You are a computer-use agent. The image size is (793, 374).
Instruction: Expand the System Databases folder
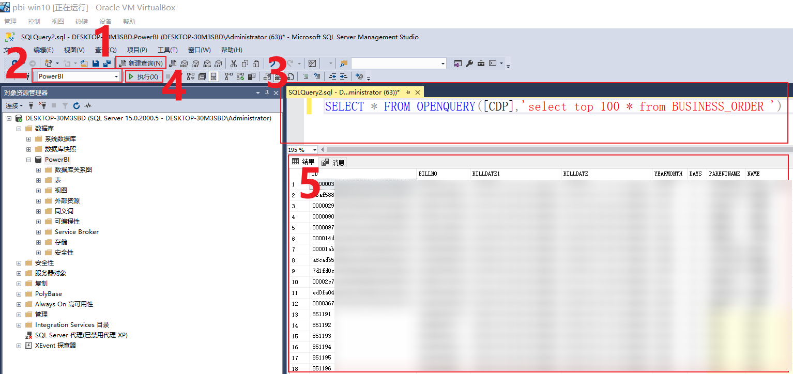pyautogui.click(x=29, y=139)
